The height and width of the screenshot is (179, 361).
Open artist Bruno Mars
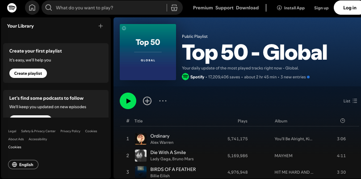pos(183,159)
